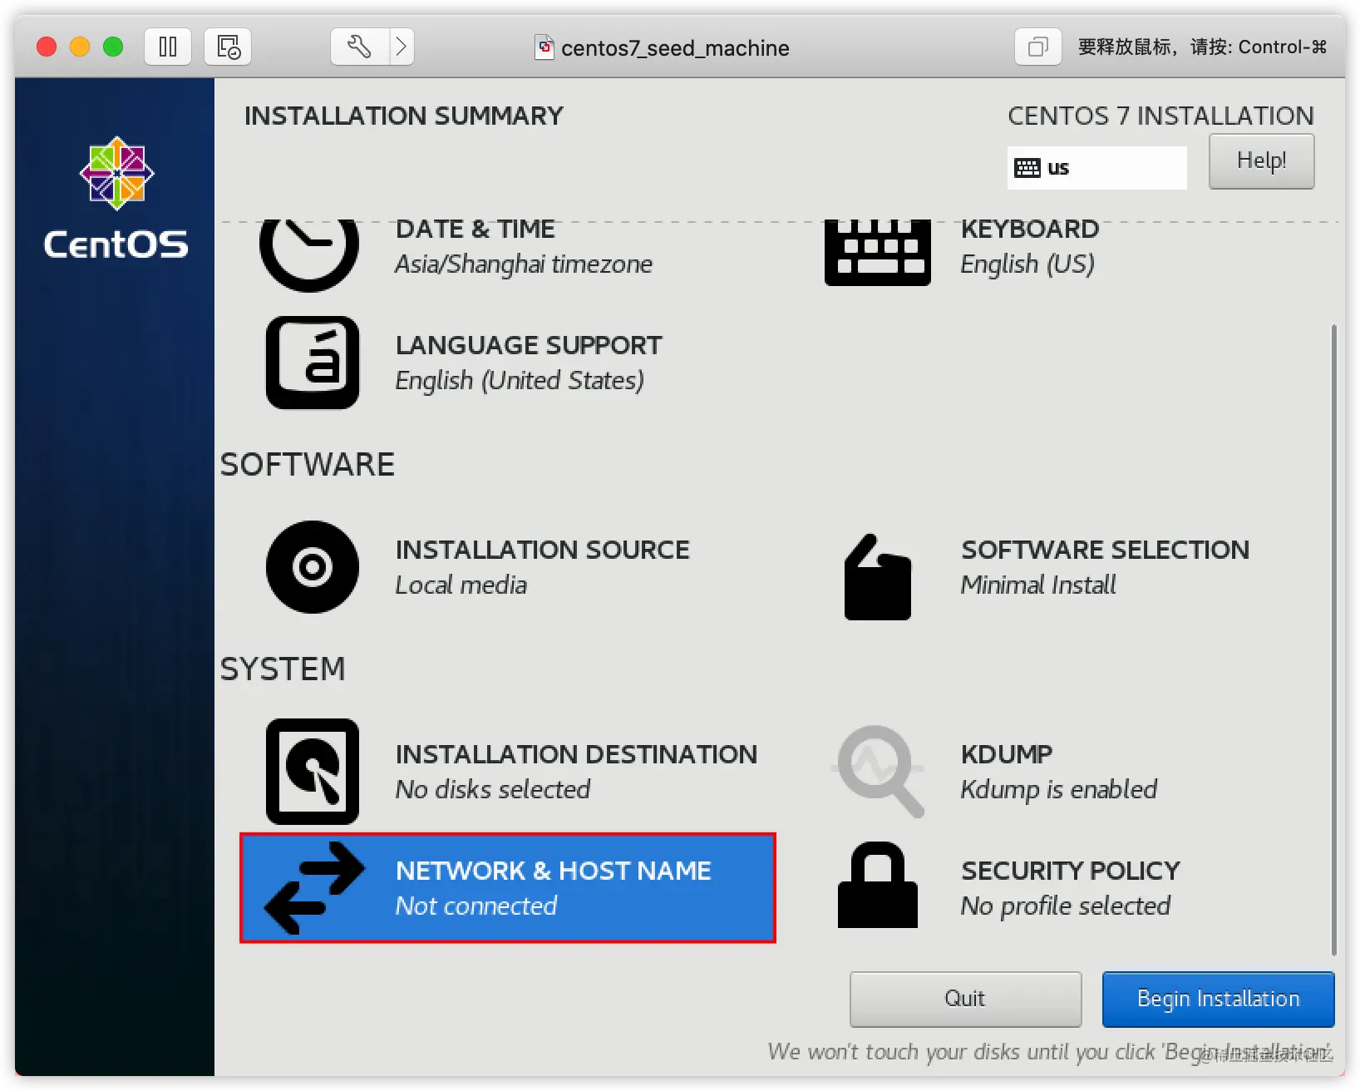Image resolution: width=1360 pixels, height=1091 pixels.
Task: Open the Keyboard layout icon
Action: point(877,253)
